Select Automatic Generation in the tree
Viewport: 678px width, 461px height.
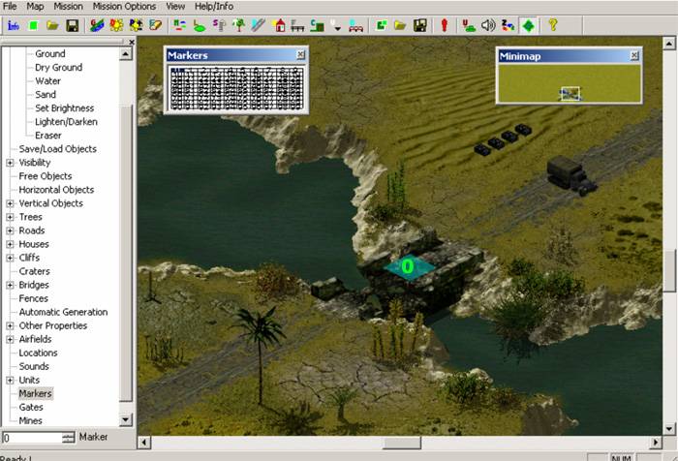(x=63, y=312)
